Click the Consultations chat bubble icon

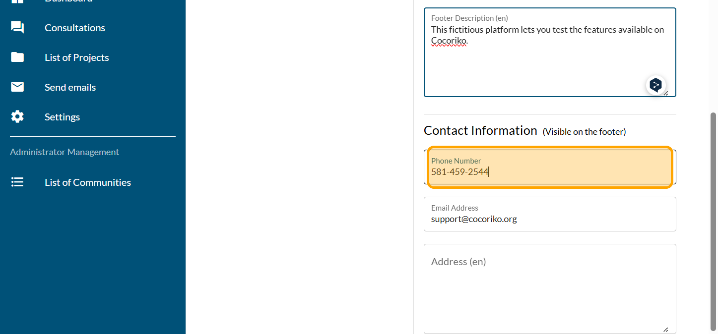coord(17,28)
